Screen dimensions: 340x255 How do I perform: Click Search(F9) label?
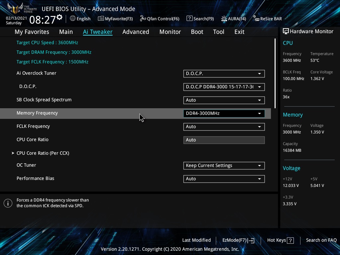[204, 19]
